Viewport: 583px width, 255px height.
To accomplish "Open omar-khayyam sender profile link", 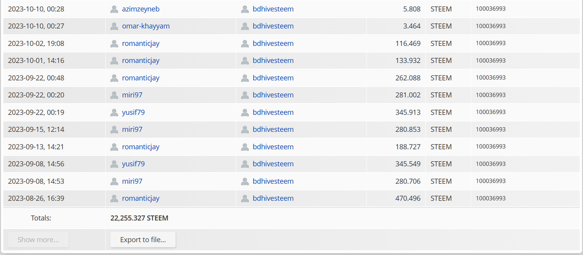I will 146,26.
